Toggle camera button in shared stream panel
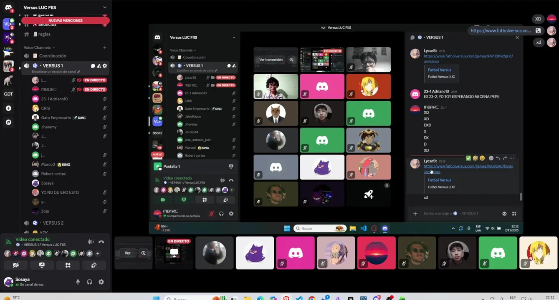This screenshot has width=559, height=300. 163,200
